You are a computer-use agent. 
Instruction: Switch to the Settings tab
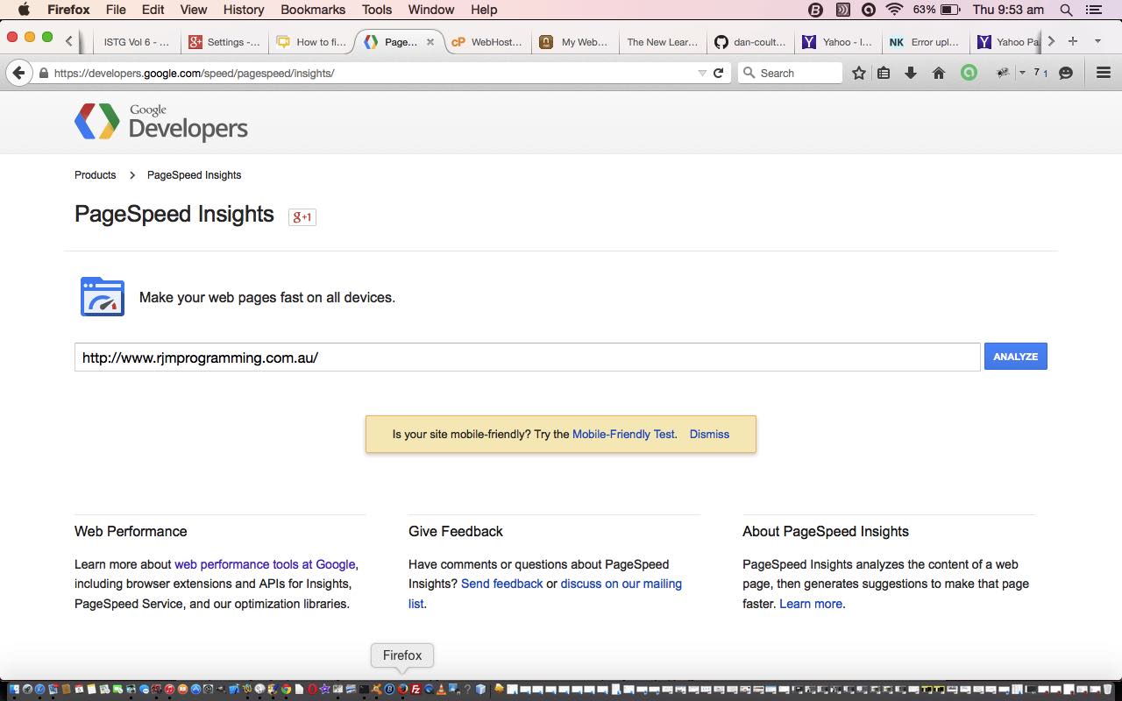224,42
